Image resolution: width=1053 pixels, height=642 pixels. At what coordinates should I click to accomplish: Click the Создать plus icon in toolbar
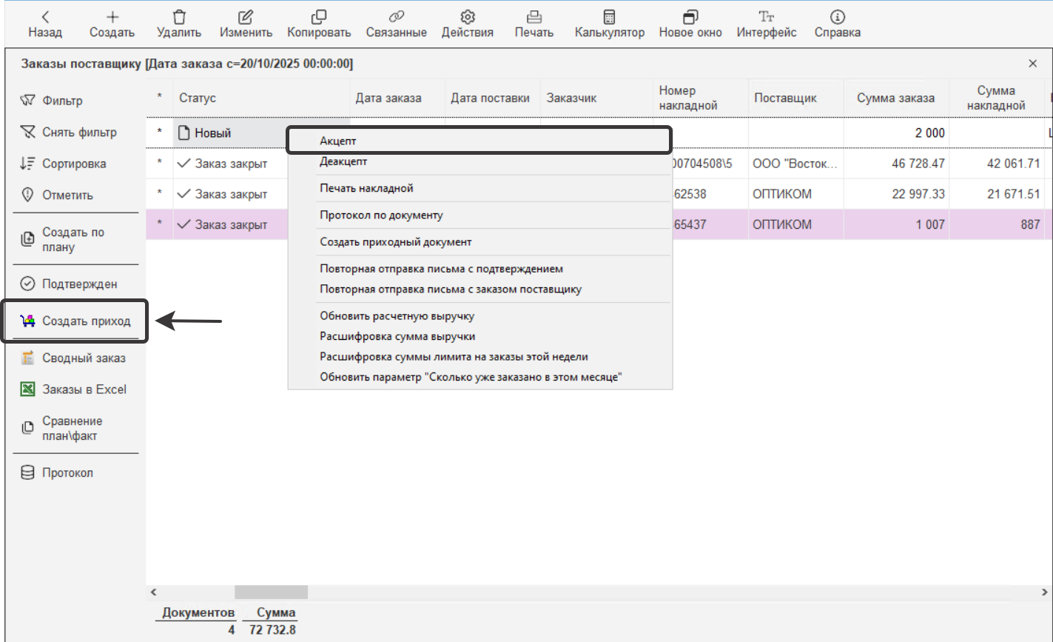coord(112,17)
